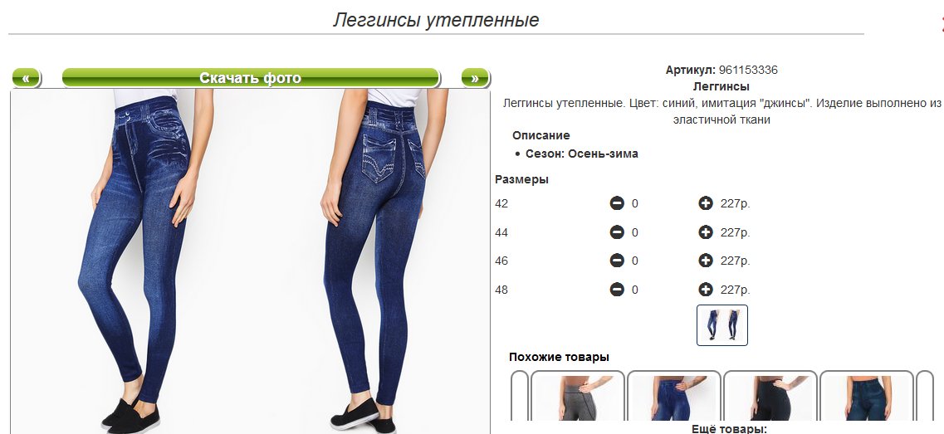Click the Скачать фото button

tap(251, 78)
